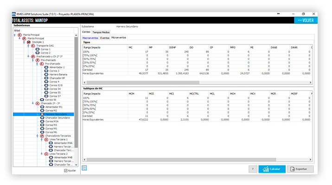Collapse the Stockpile 1 tree node
Viewport: 332px width, 185px height.
(x=24, y=42)
